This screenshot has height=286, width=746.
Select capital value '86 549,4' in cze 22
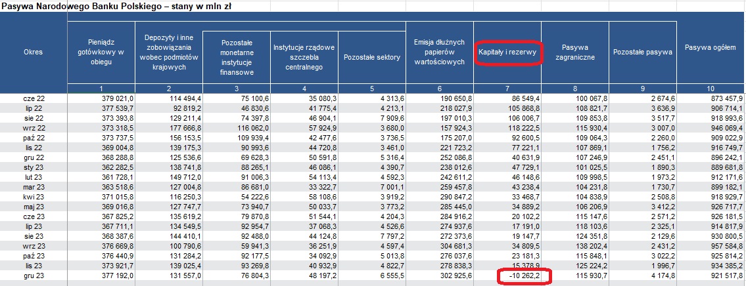click(x=526, y=98)
